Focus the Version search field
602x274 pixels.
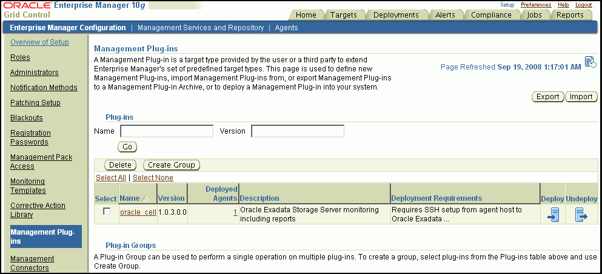coord(298,131)
